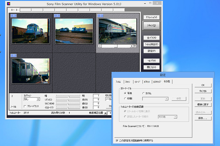Open the 切り抜き dropdown showing ノーマル
This screenshot has width=220, height=146.
click(109, 99)
